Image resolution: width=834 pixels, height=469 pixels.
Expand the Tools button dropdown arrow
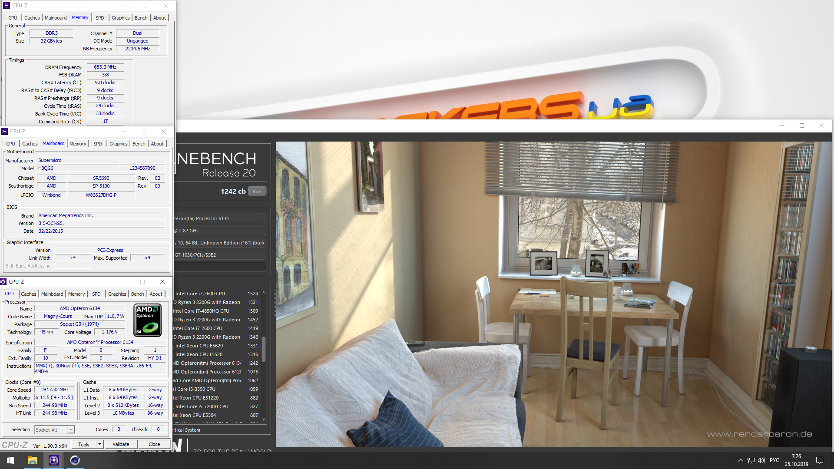pos(100,444)
